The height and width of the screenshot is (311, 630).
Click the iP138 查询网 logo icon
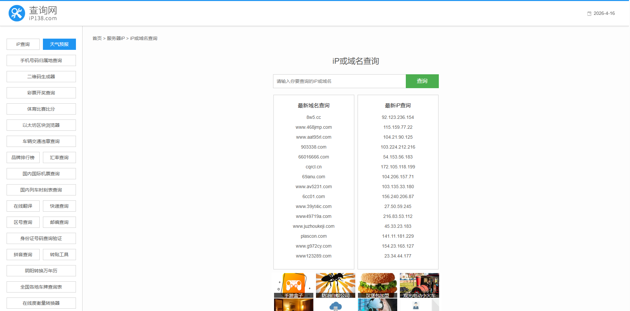coord(17,13)
